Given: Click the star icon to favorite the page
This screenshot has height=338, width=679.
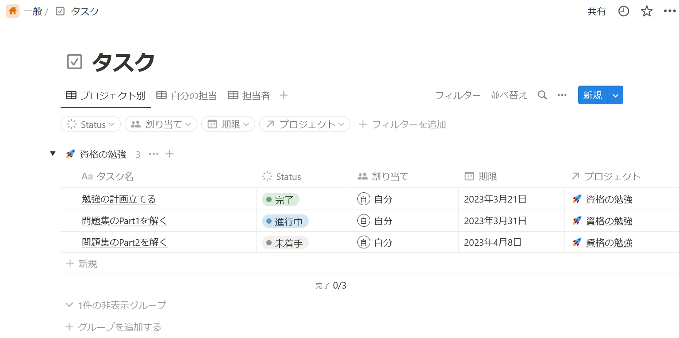Looking at the screenshot, I should click(646, 11).
